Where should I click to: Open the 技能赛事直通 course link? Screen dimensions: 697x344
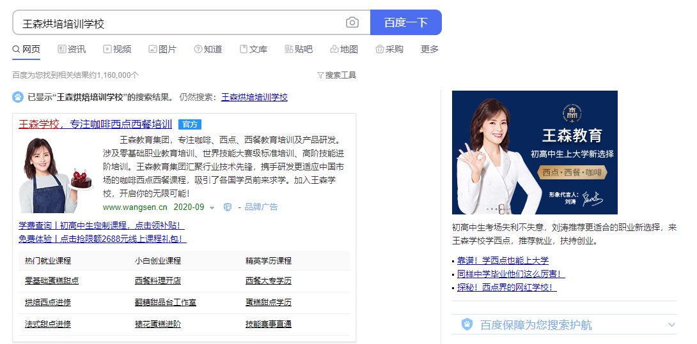(x=269, y=324)
